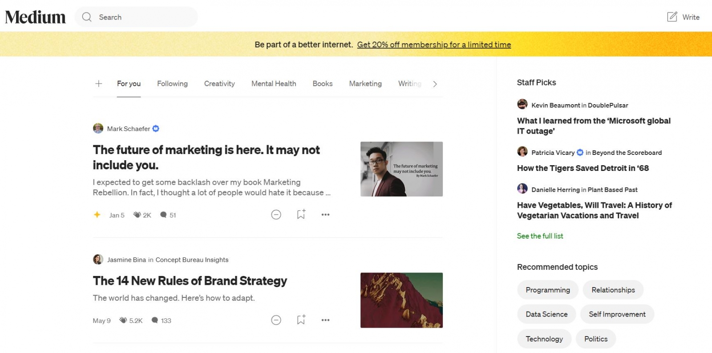Click into the Search field

142,17
